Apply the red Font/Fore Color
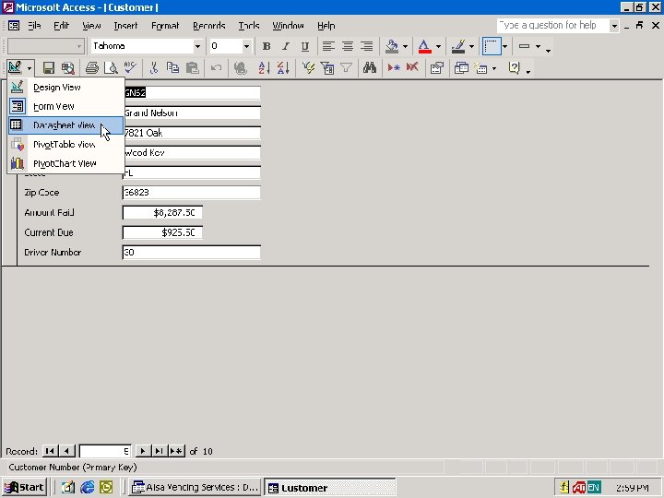Screen dimensions: 664x498 (425, 46)
